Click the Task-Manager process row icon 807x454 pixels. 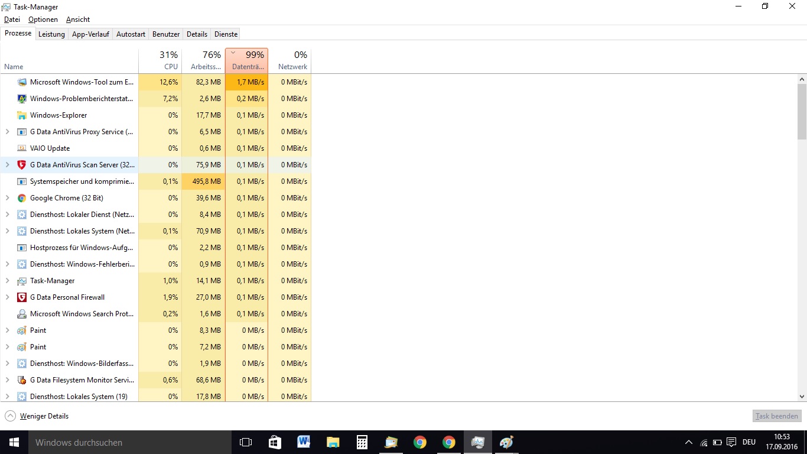[x=22, y=281]
